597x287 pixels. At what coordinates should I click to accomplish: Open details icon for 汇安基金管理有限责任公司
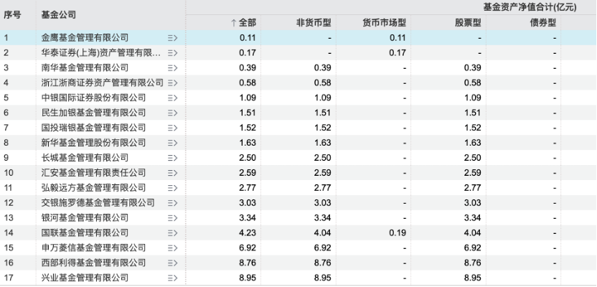click(x=172, y=173)
